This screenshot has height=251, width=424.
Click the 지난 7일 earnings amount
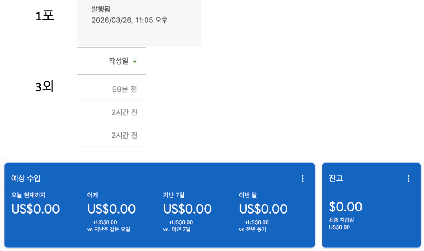coord(187,209)
